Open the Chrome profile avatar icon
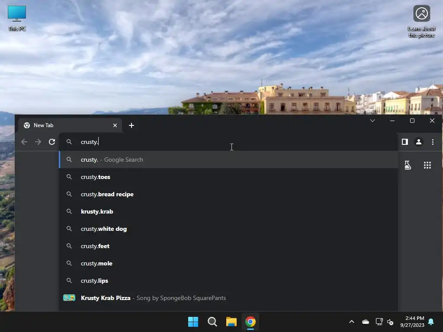This screenshot has width=443, height=332. (x=419, y=142)
